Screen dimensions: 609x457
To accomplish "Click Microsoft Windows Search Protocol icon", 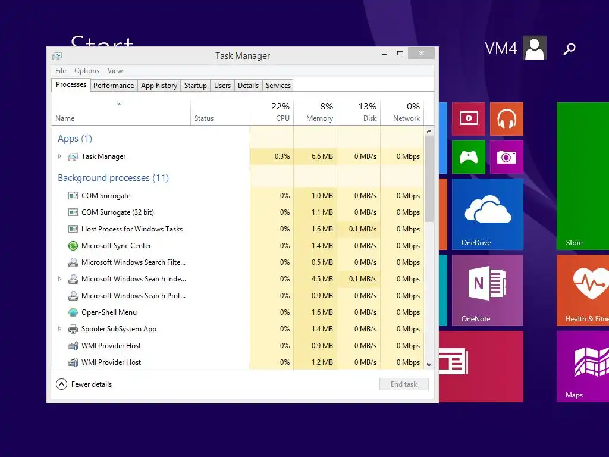I will tap(73, 296).
